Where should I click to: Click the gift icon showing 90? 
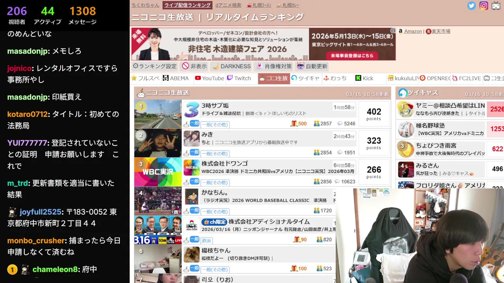click(297, 239)
